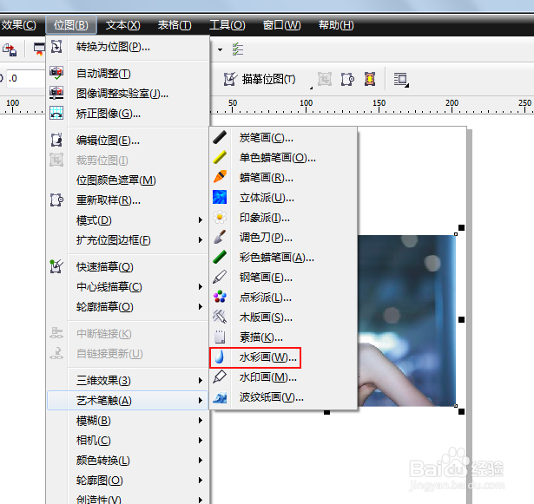
Task: Click the wave paper (波纹纸画) icon
Action: (x=220, y=396)
